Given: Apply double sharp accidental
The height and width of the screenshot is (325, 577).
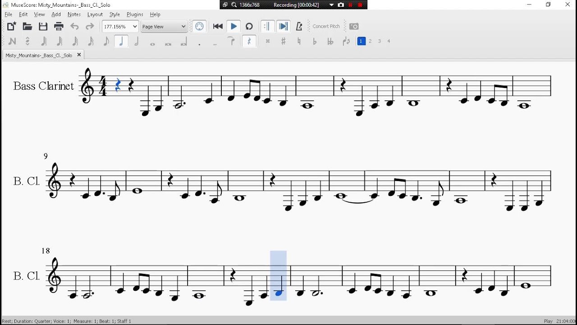Looking at the screenshot, I should click(x=268, y=41).
